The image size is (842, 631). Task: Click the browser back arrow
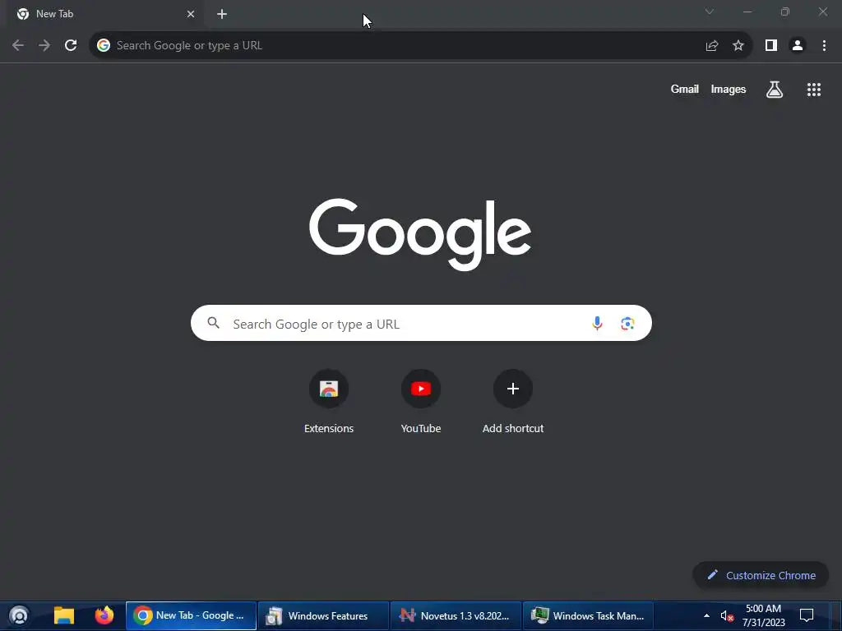tap(18, 46)
